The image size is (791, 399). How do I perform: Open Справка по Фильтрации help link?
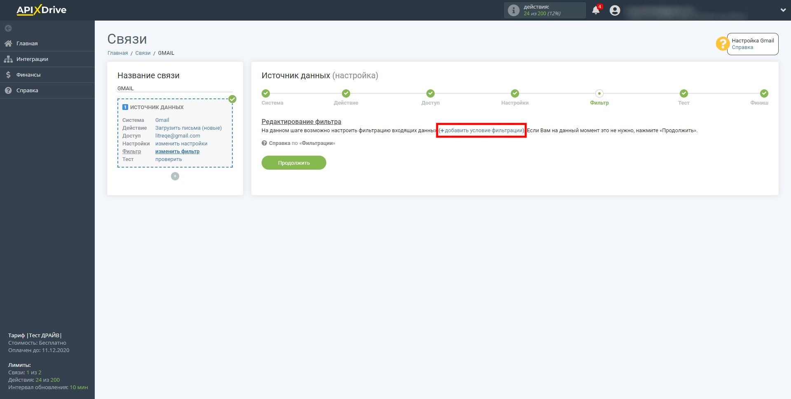pos(302,143)
